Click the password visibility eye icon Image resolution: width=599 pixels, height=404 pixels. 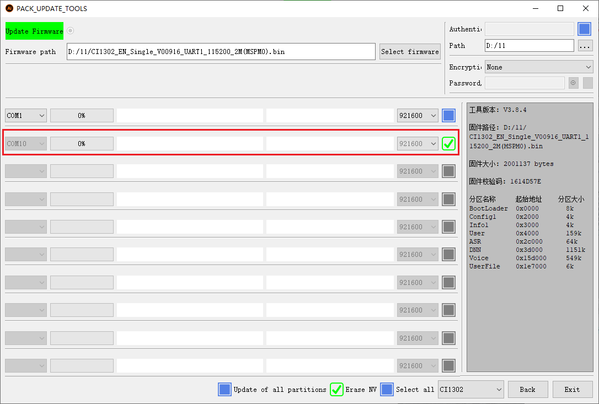pos(573,83)
